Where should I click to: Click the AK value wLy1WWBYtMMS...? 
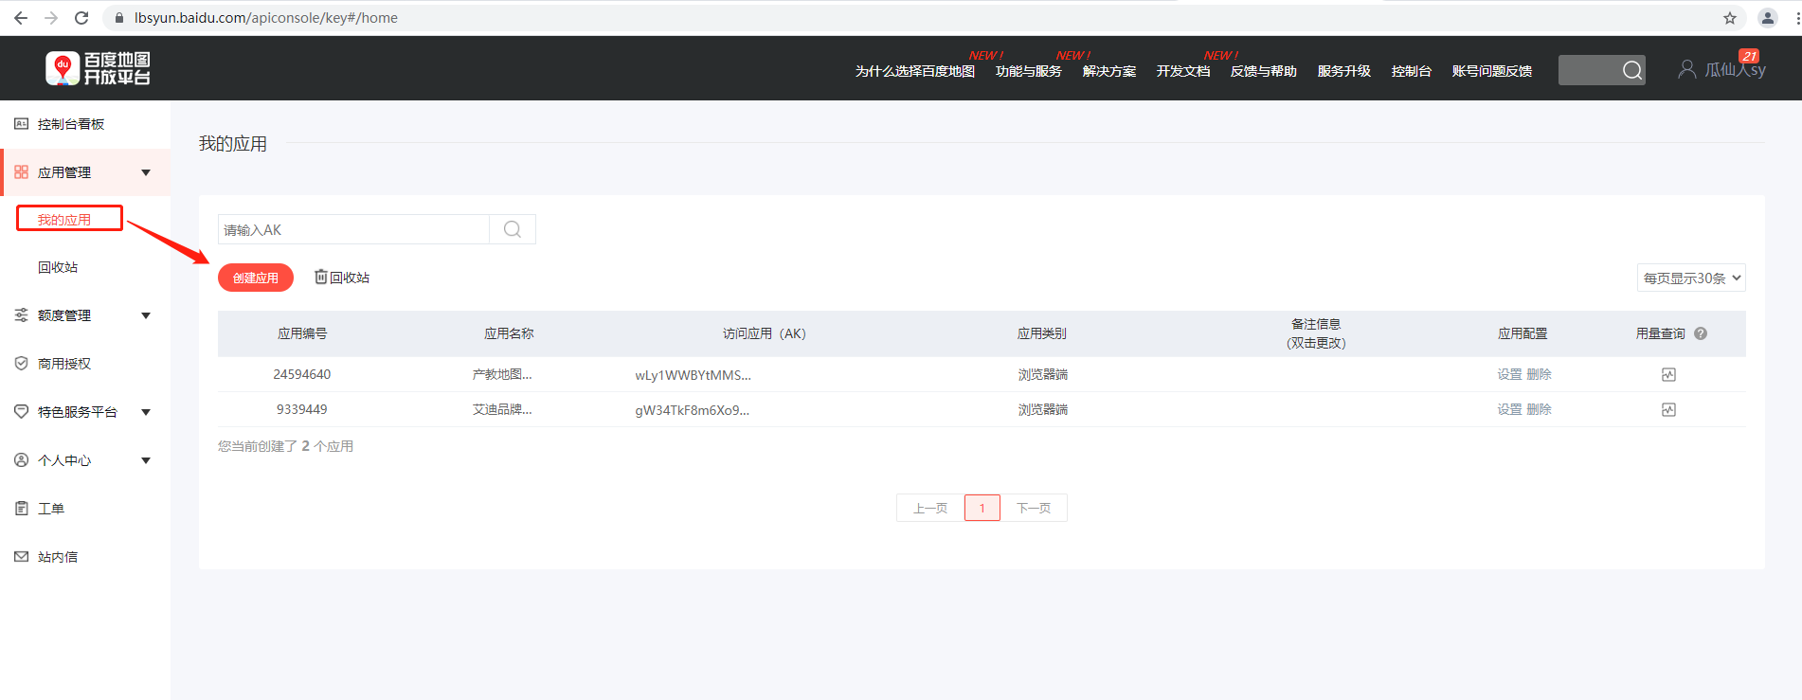tap(693, 375)
